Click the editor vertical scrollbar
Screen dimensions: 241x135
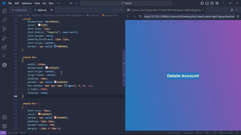pos(124,68)
